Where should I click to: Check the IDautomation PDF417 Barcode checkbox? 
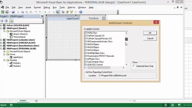[85, 56]
